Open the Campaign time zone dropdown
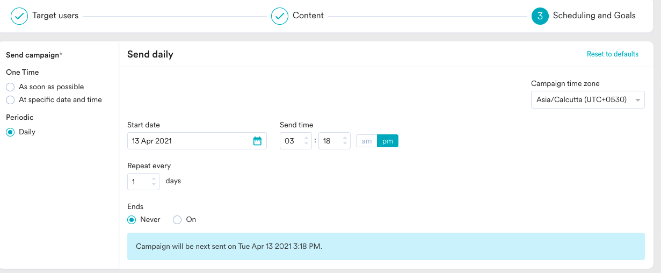This screenshot has width=661, height=273. [587, 99]
